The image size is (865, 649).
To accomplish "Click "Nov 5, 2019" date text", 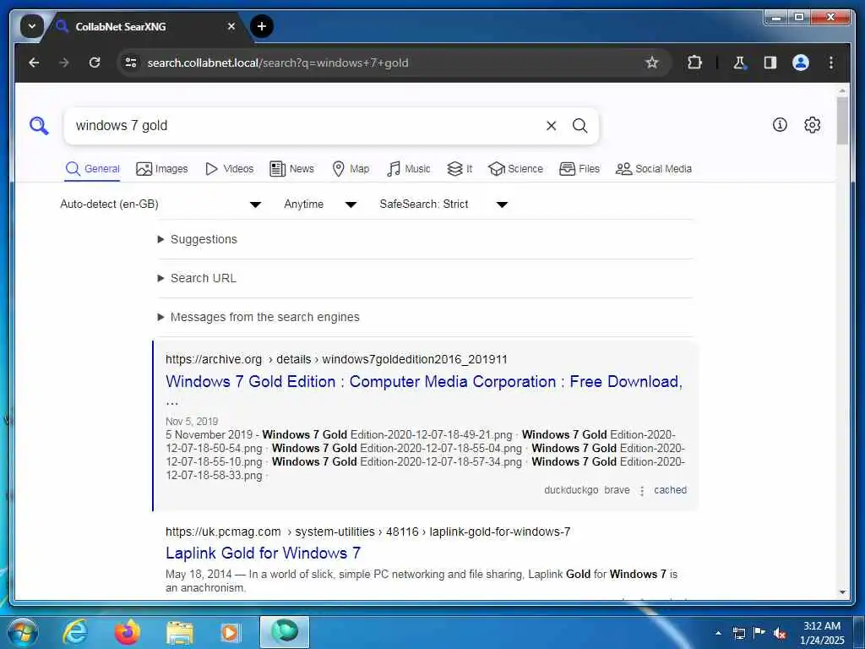I will 192,422.
